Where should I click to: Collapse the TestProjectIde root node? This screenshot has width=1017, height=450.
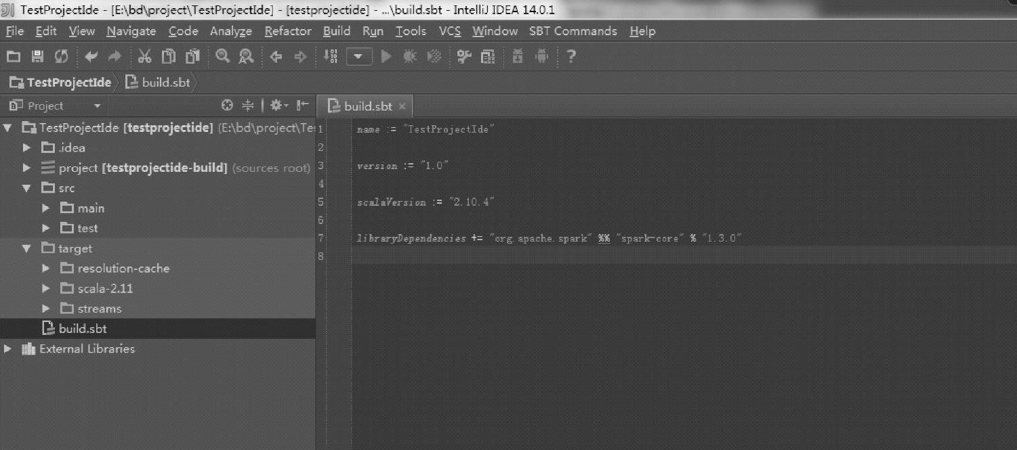point(7,128)
